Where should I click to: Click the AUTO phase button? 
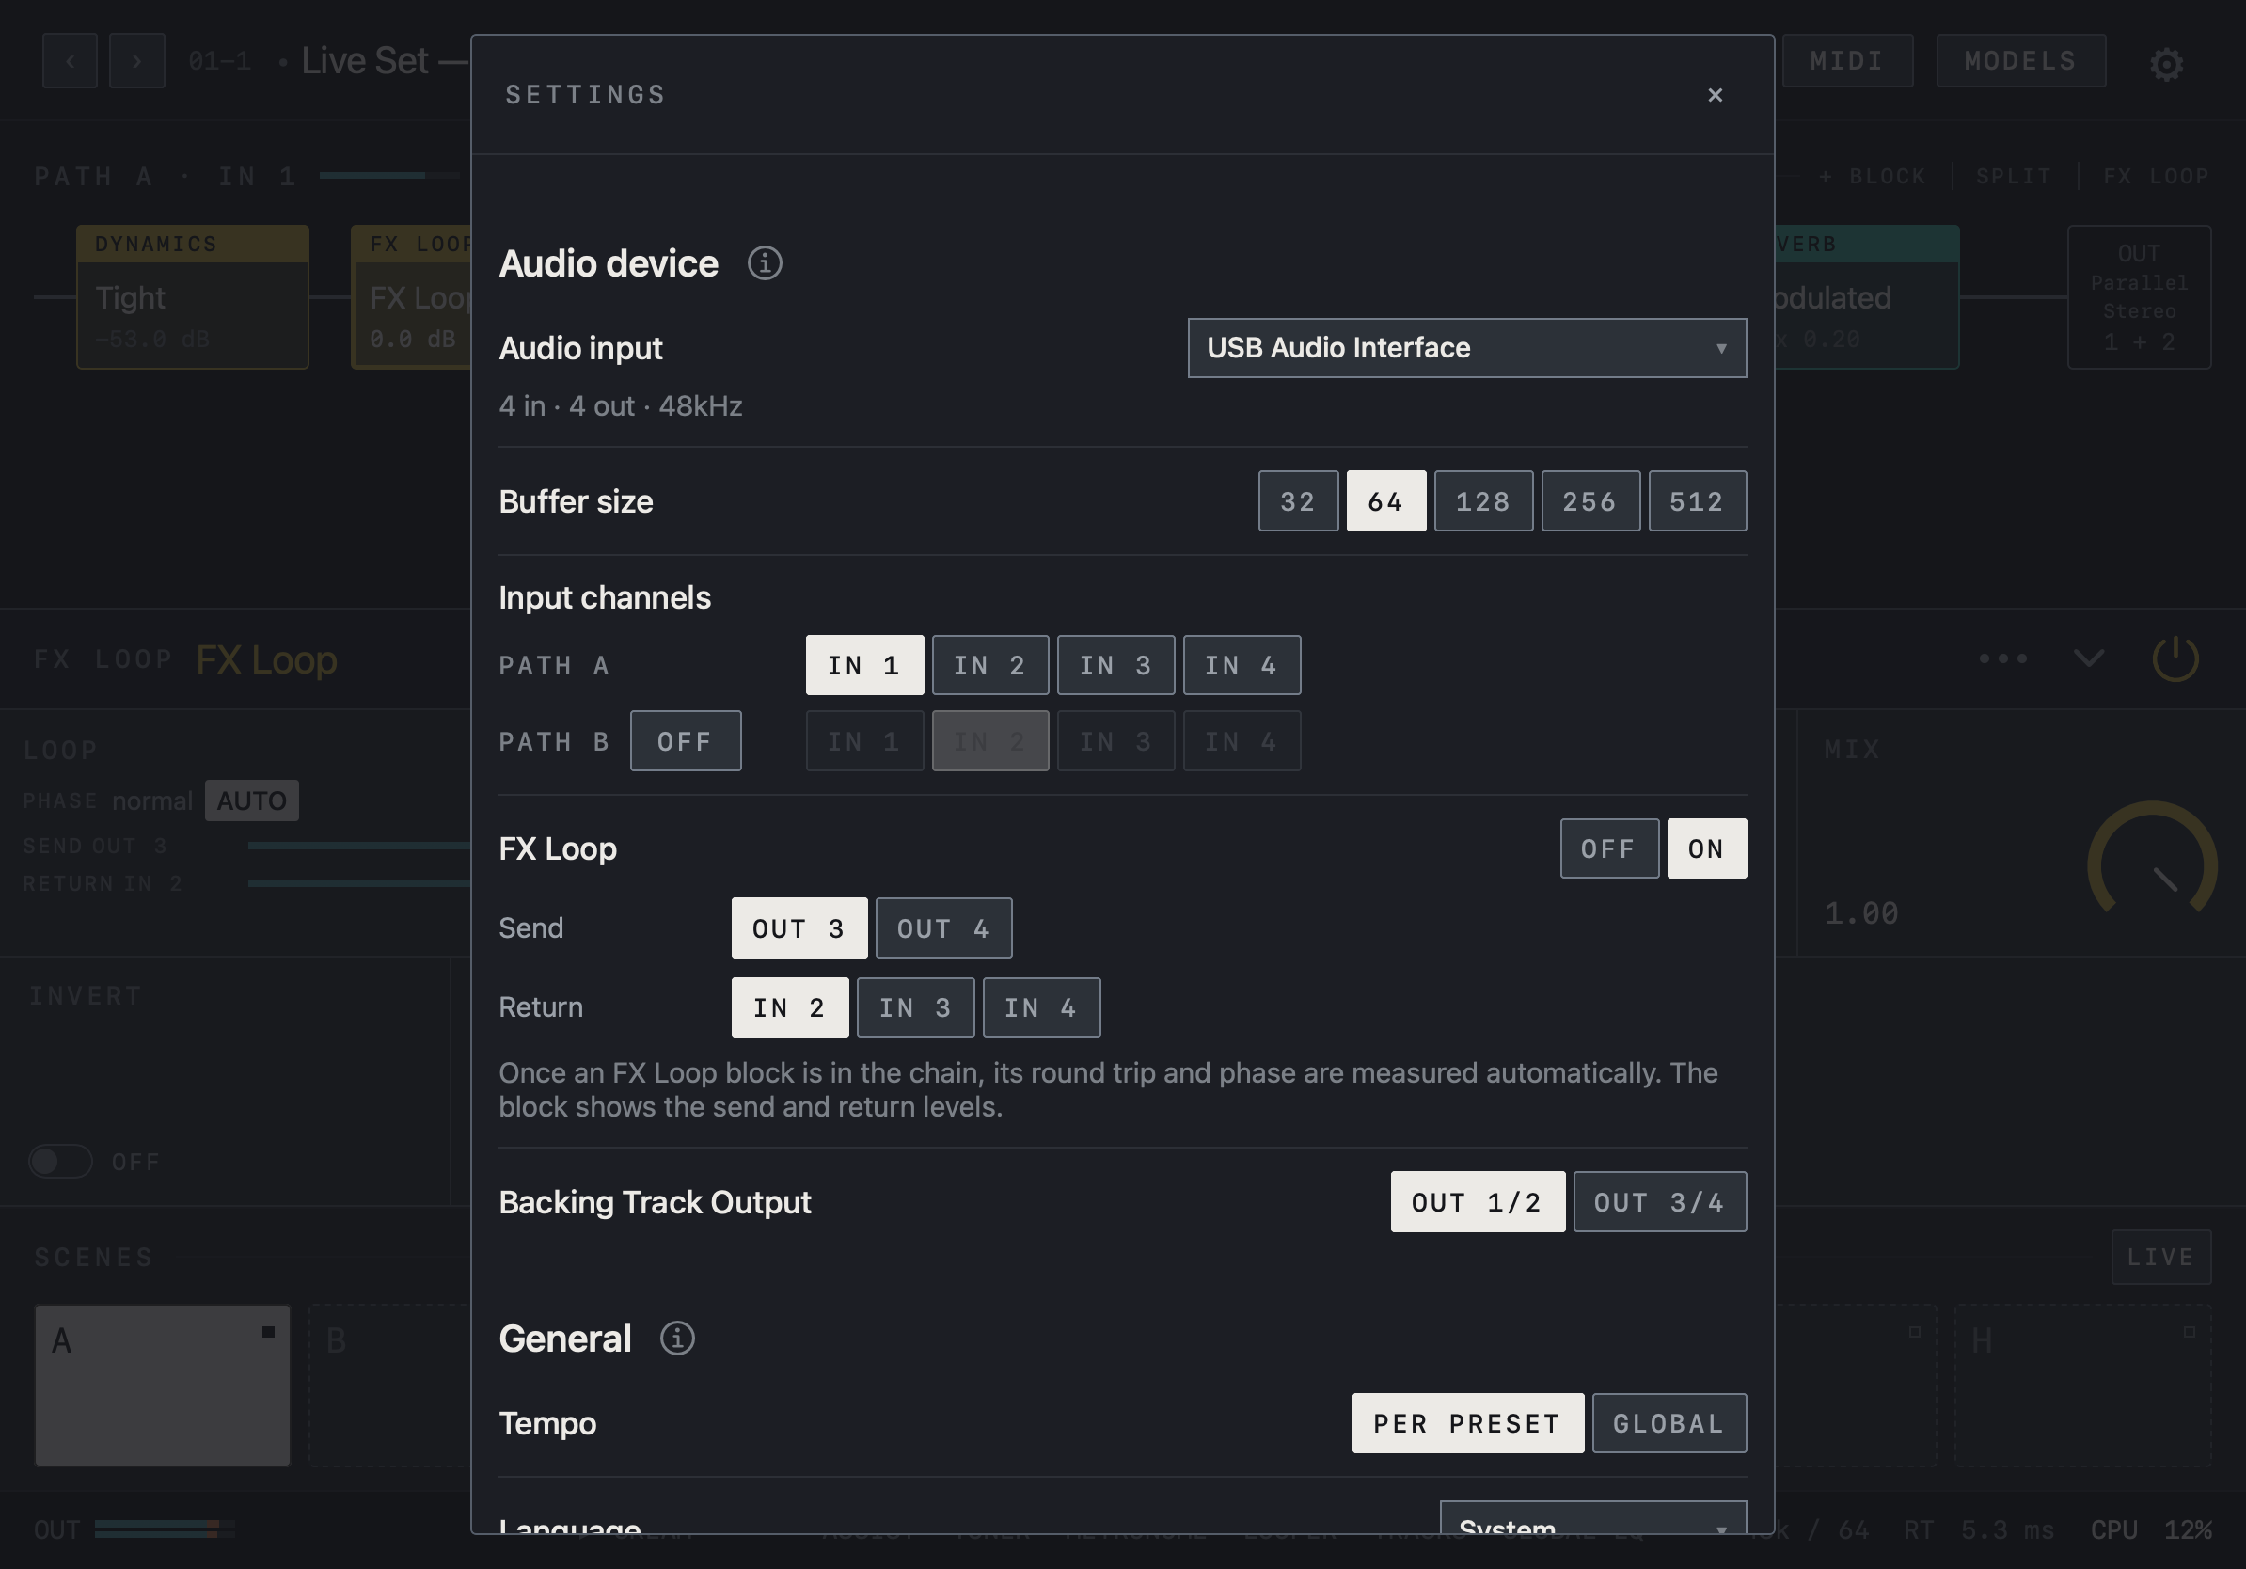251,800
